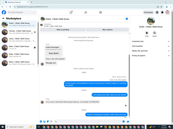Image resolution: width=173 pixels, height=129 pixels.
Task: Show hidden system tray icons
Action: click(159, 127)
